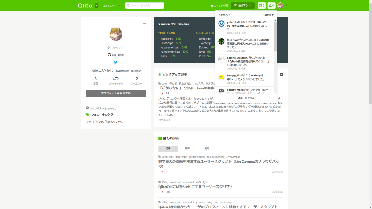Click the large profile avatar above @m_fukuchan
The image size is (372, 209).
point(116,34)
